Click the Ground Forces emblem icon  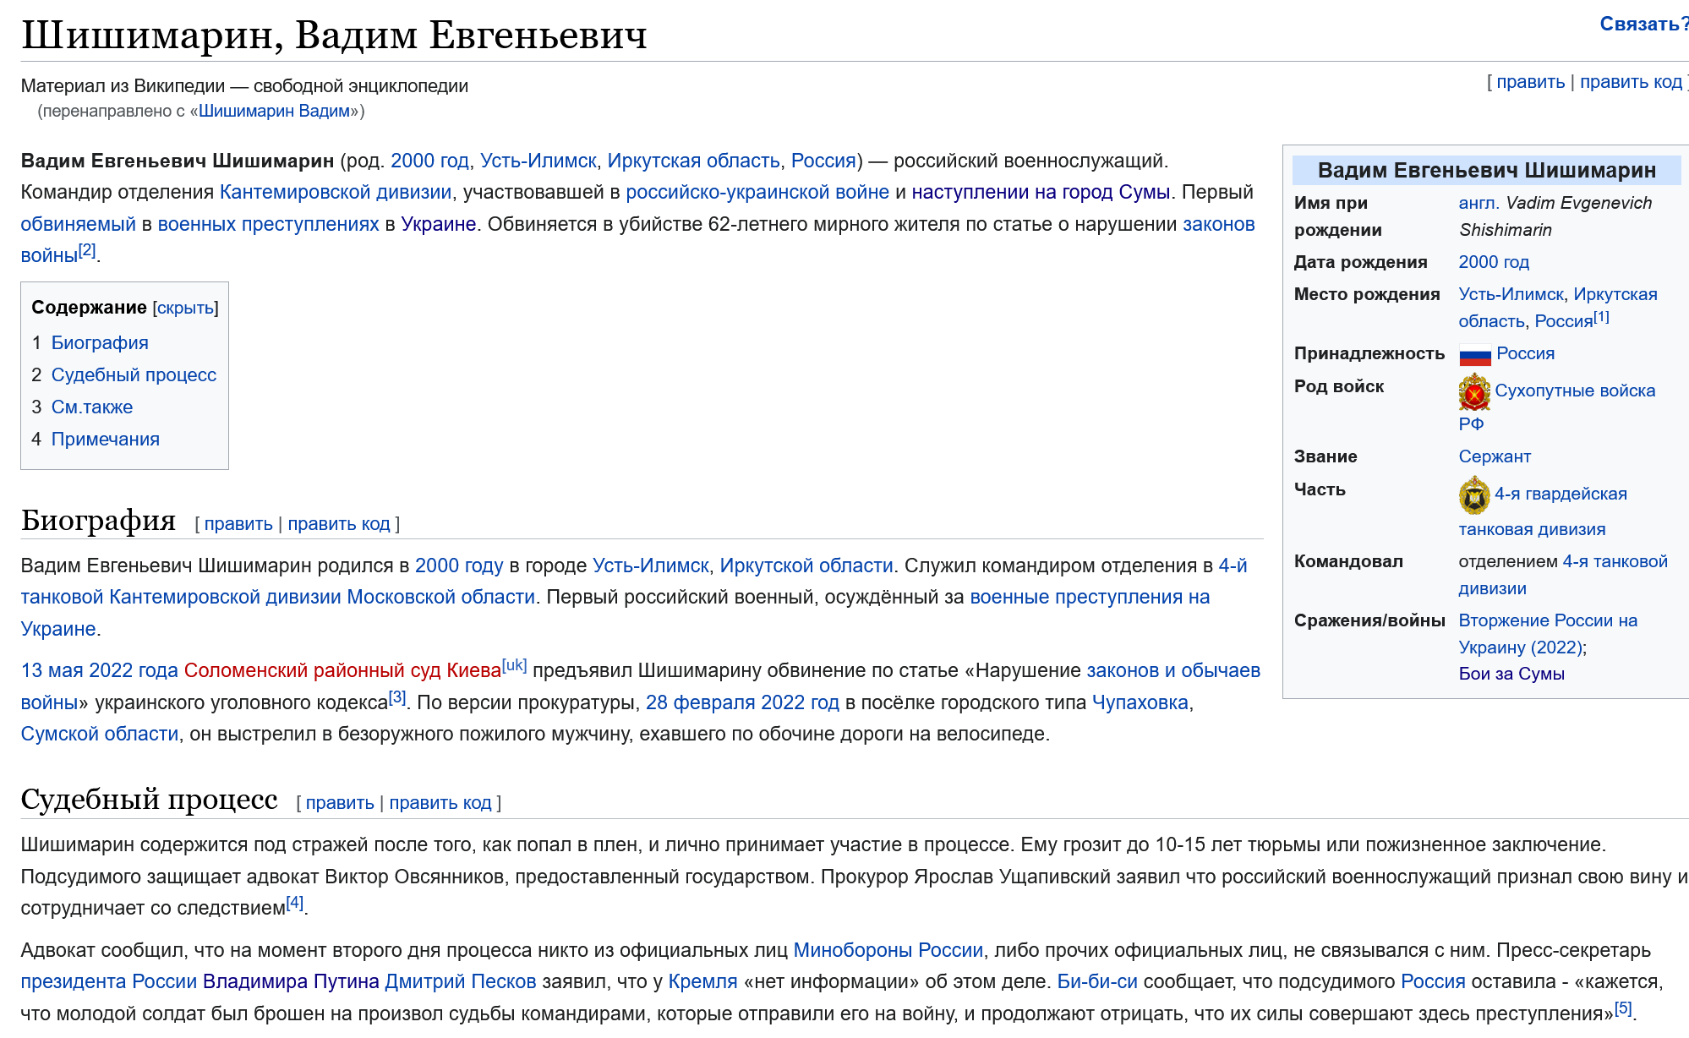pos(1474,391)
